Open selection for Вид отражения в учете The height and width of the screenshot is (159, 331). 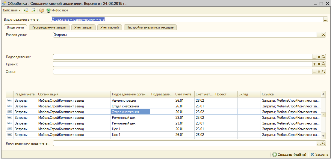[326, 19]
